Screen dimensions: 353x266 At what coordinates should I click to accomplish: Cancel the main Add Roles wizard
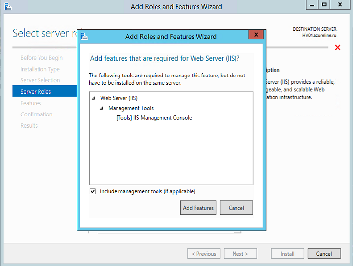point(324,254)
